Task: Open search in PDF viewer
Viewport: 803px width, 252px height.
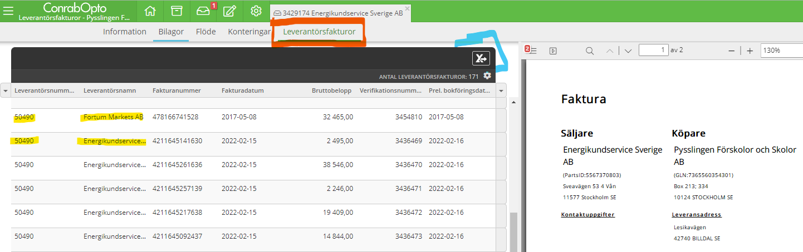Action: click(590, 51)
